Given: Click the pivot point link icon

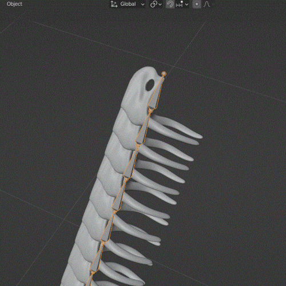Looking at the screenshot, I should [x=153, y=4].
